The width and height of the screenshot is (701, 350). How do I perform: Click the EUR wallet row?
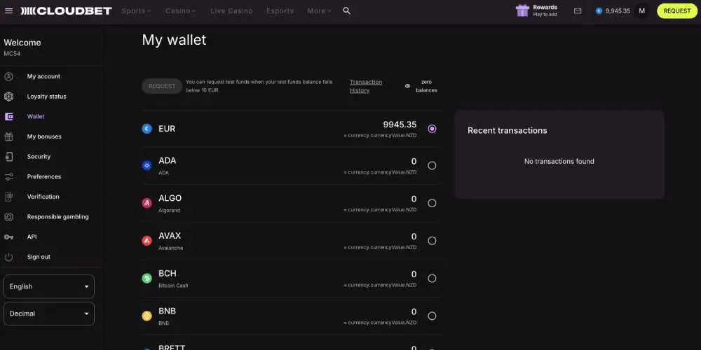[280, 129]
